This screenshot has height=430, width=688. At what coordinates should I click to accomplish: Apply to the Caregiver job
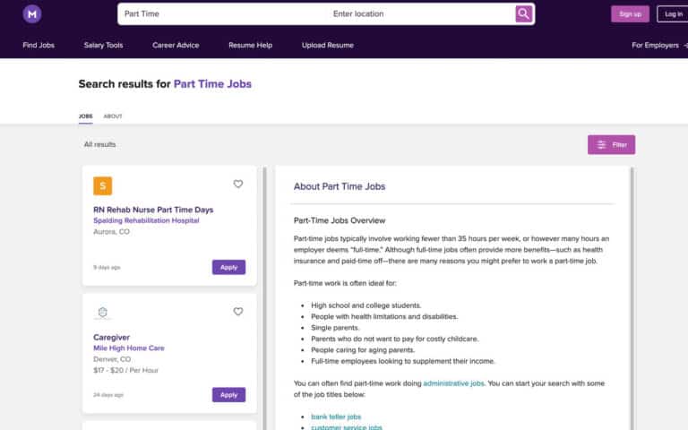tap(228, 394)
